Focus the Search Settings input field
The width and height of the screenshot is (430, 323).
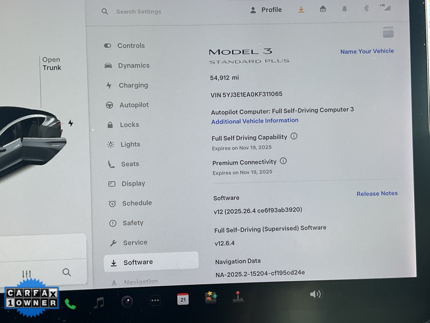(139, 12)
